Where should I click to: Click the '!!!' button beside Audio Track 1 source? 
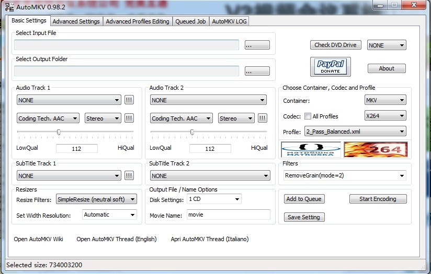[129, 100]
